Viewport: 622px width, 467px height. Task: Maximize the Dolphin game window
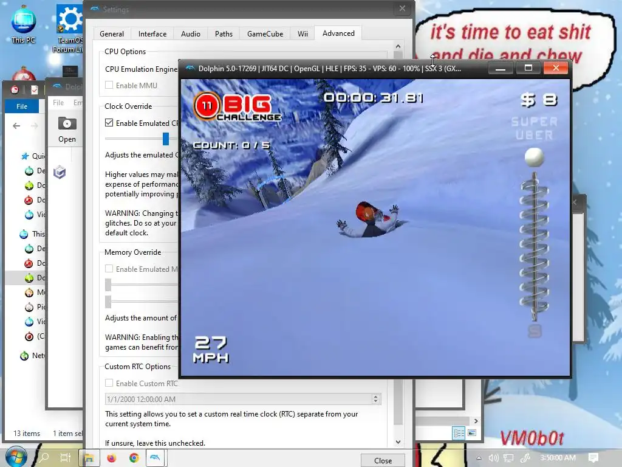click(x=528, y=68)
